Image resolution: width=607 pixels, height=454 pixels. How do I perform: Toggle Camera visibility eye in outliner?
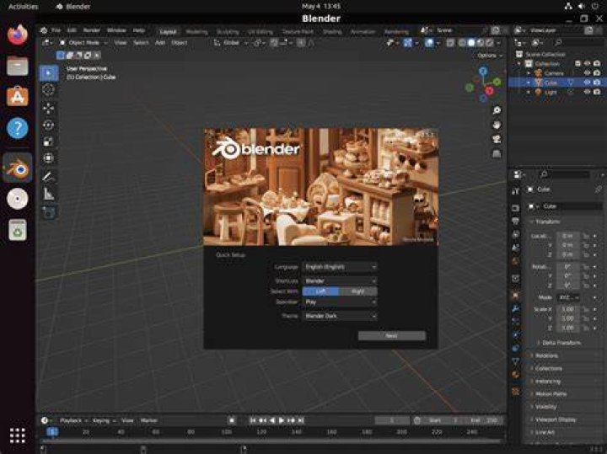click(x=588, y=72)
